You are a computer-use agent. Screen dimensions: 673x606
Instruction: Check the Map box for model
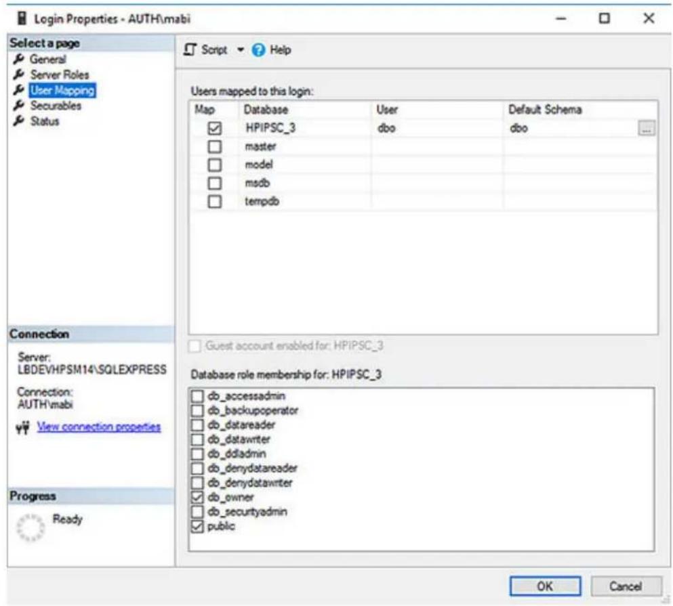pyautogui.click(x=215, y=165)
